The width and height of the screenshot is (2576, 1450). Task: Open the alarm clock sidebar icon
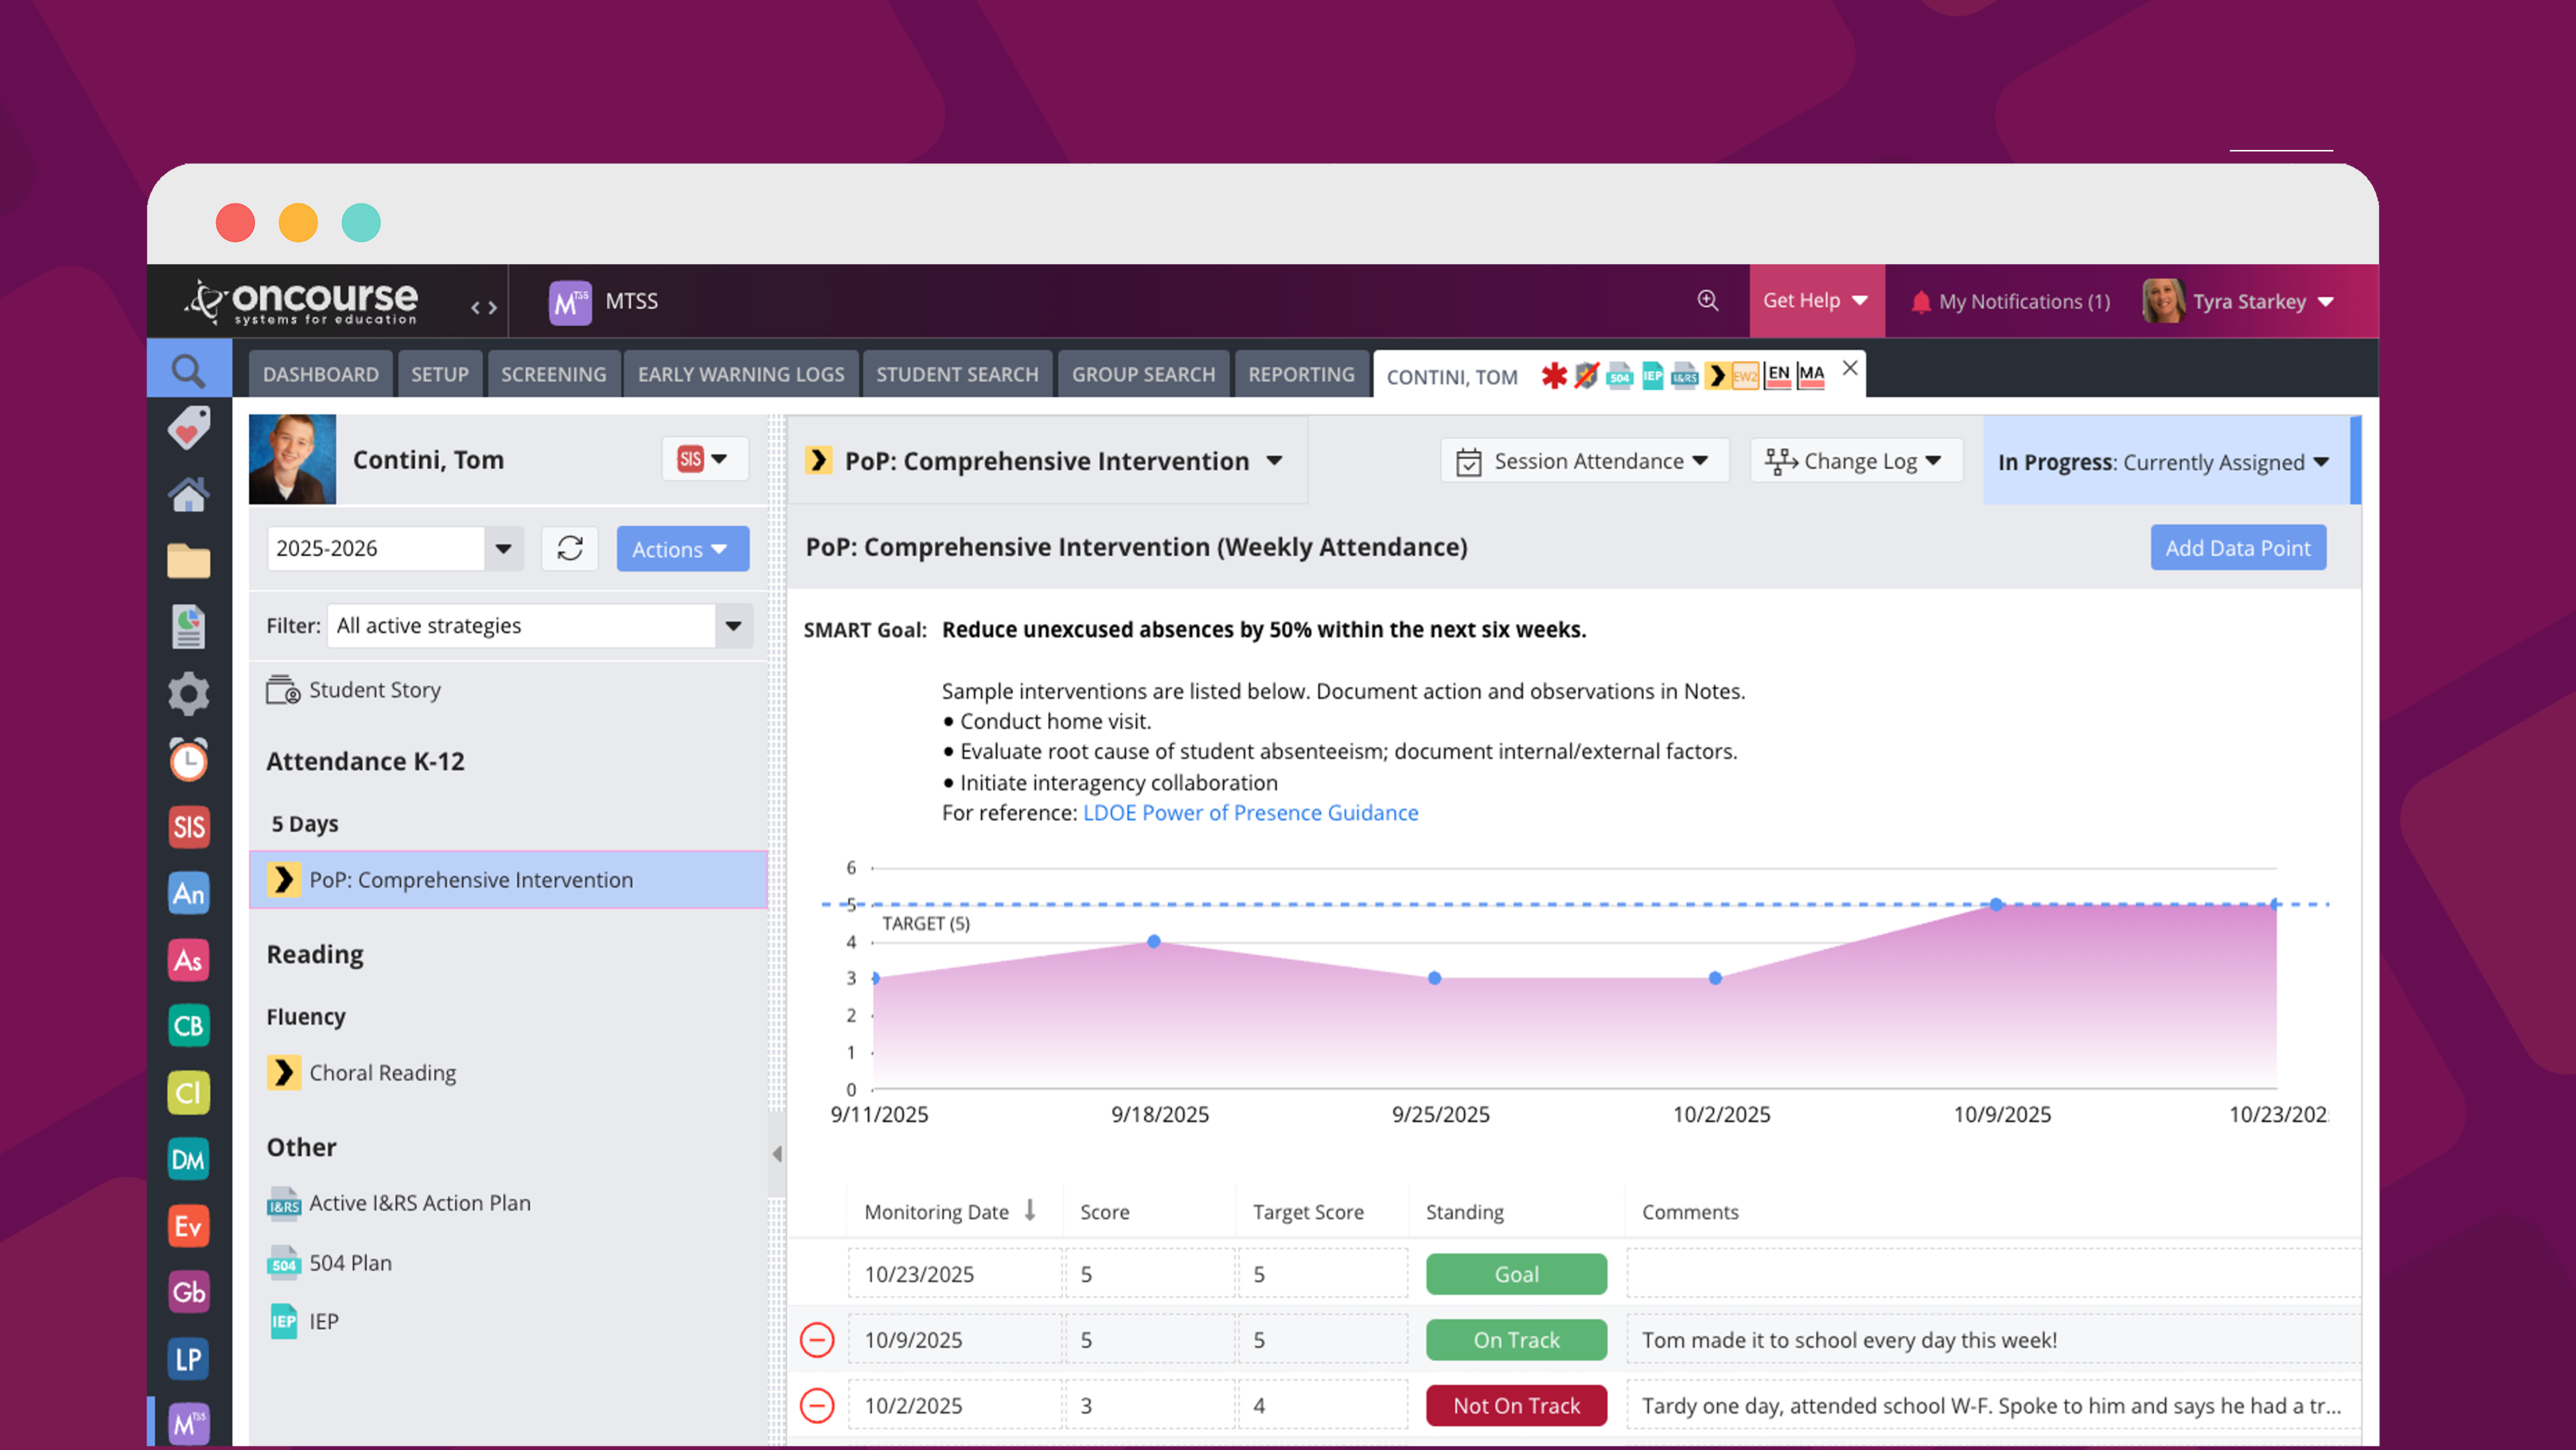click(188, 760)
